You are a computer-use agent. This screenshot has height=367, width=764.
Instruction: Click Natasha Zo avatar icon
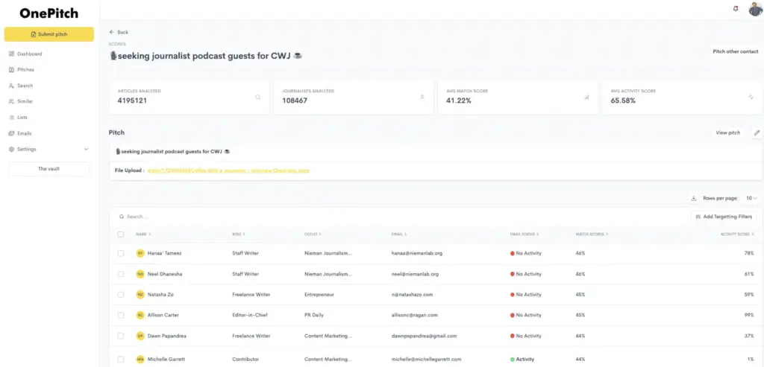140,295
